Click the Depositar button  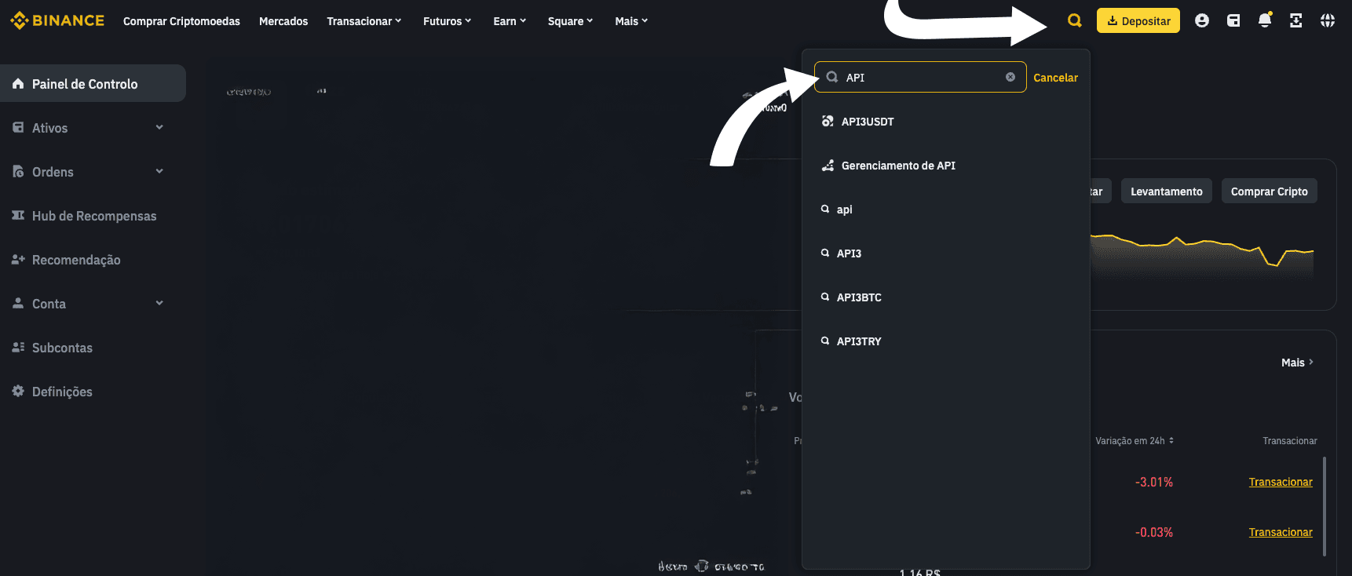[1138, 21]
